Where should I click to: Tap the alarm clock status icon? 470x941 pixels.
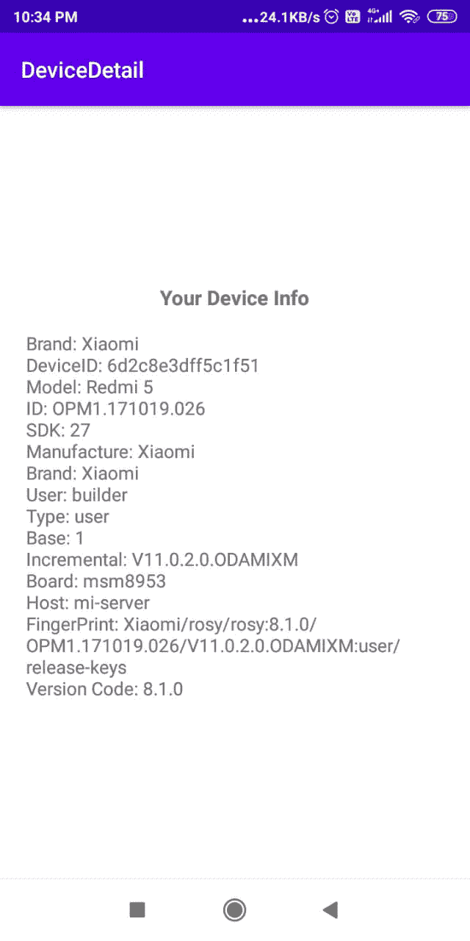click(331, 17)
